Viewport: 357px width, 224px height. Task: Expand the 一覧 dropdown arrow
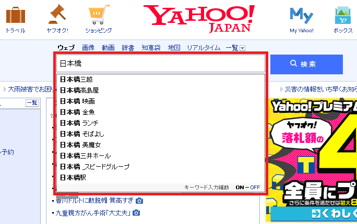coord(243,48)
